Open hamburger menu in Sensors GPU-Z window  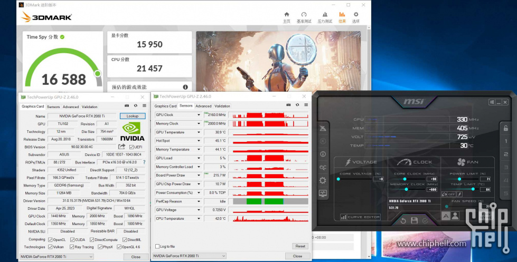click(306, 105)
